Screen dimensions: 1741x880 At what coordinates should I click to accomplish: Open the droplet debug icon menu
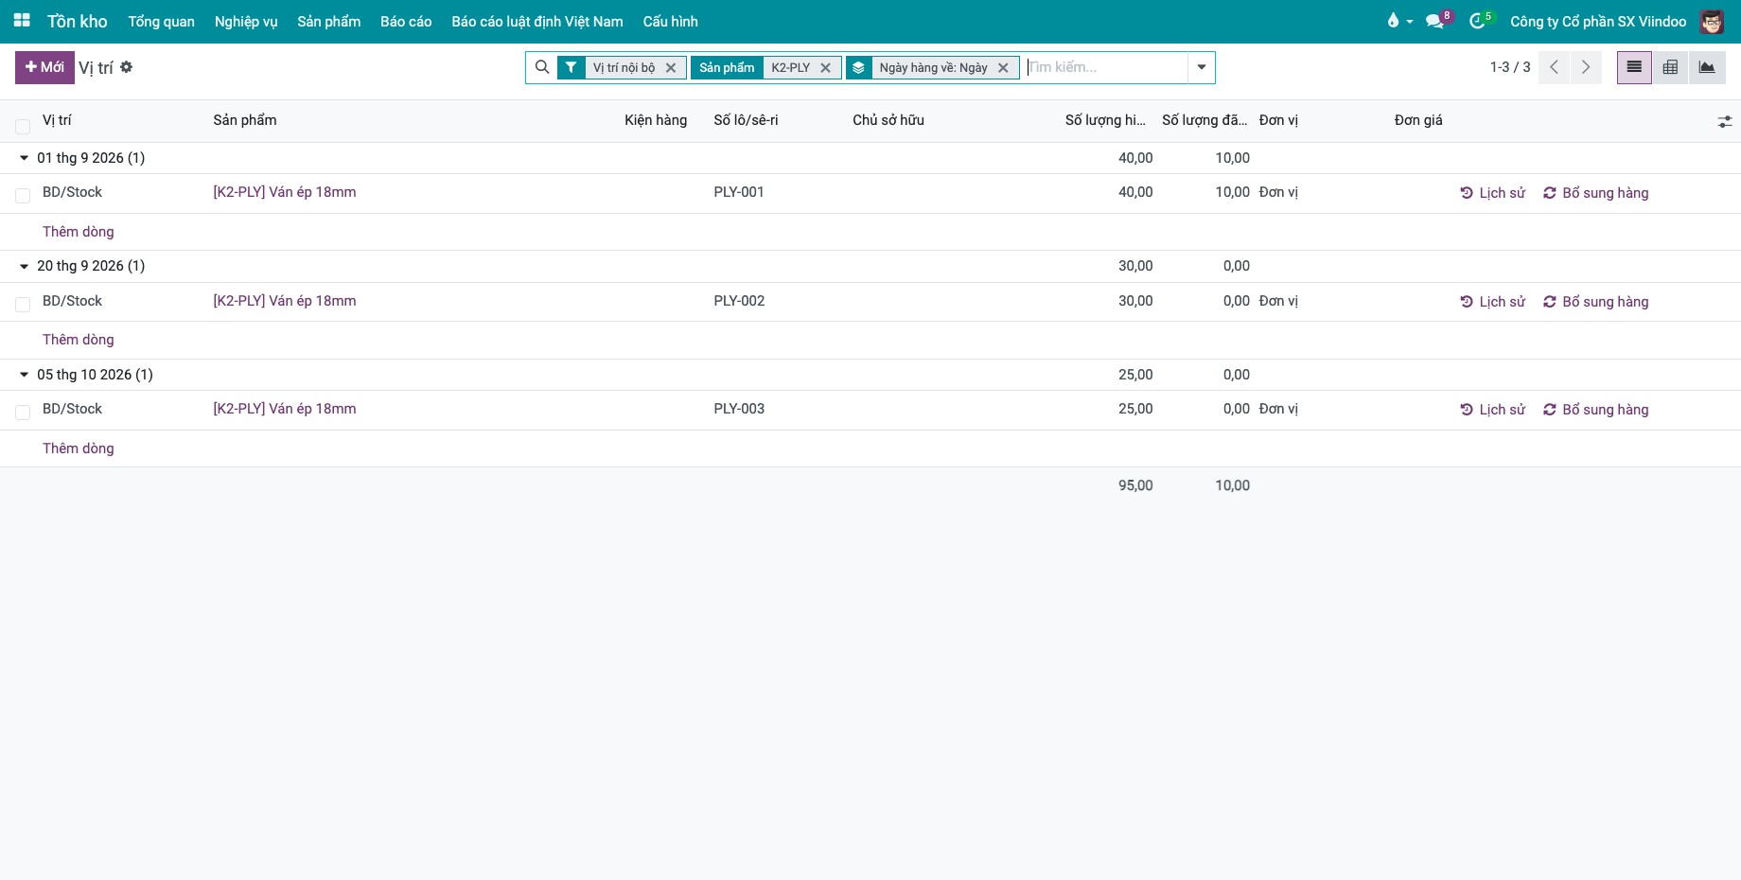(x=1398, y=21)
